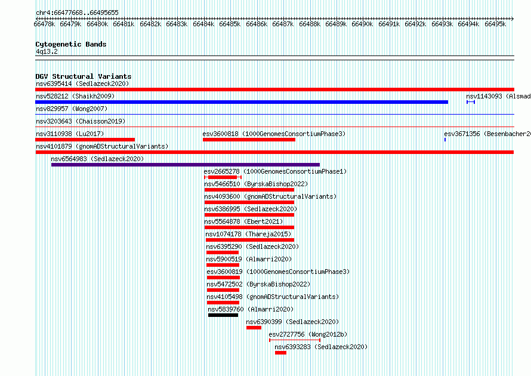Click the red nsv3110938 variant bar
This screenshot has width=531, height=376.
[85, 140]
